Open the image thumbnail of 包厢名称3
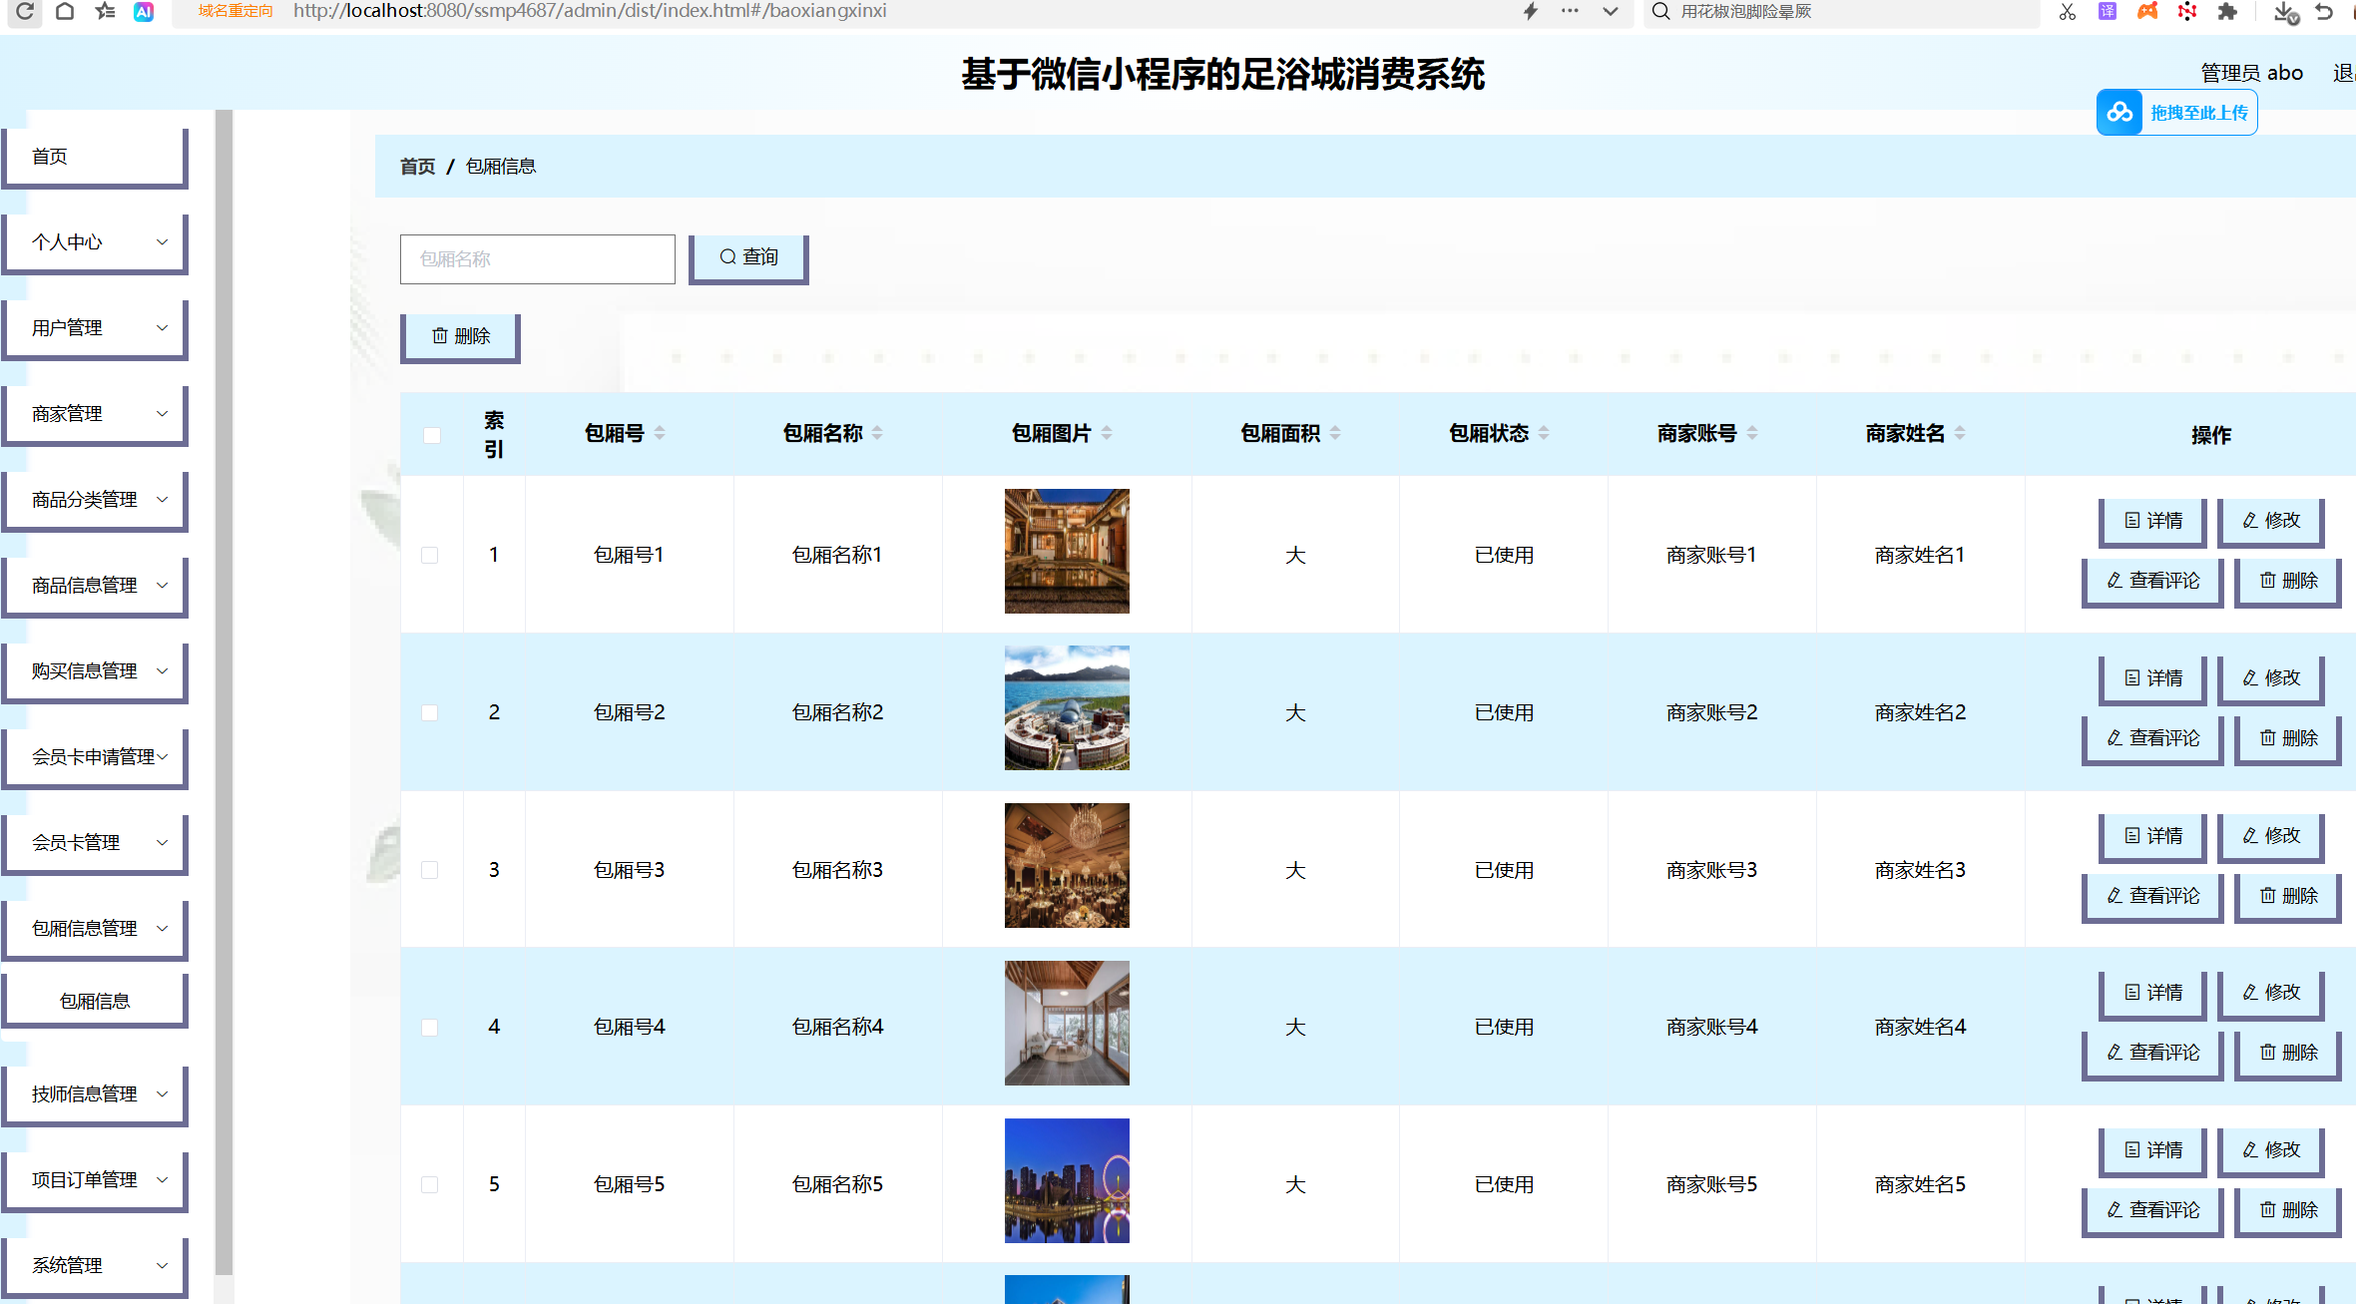2356x1304 pixels. (x=1067, y=865)
